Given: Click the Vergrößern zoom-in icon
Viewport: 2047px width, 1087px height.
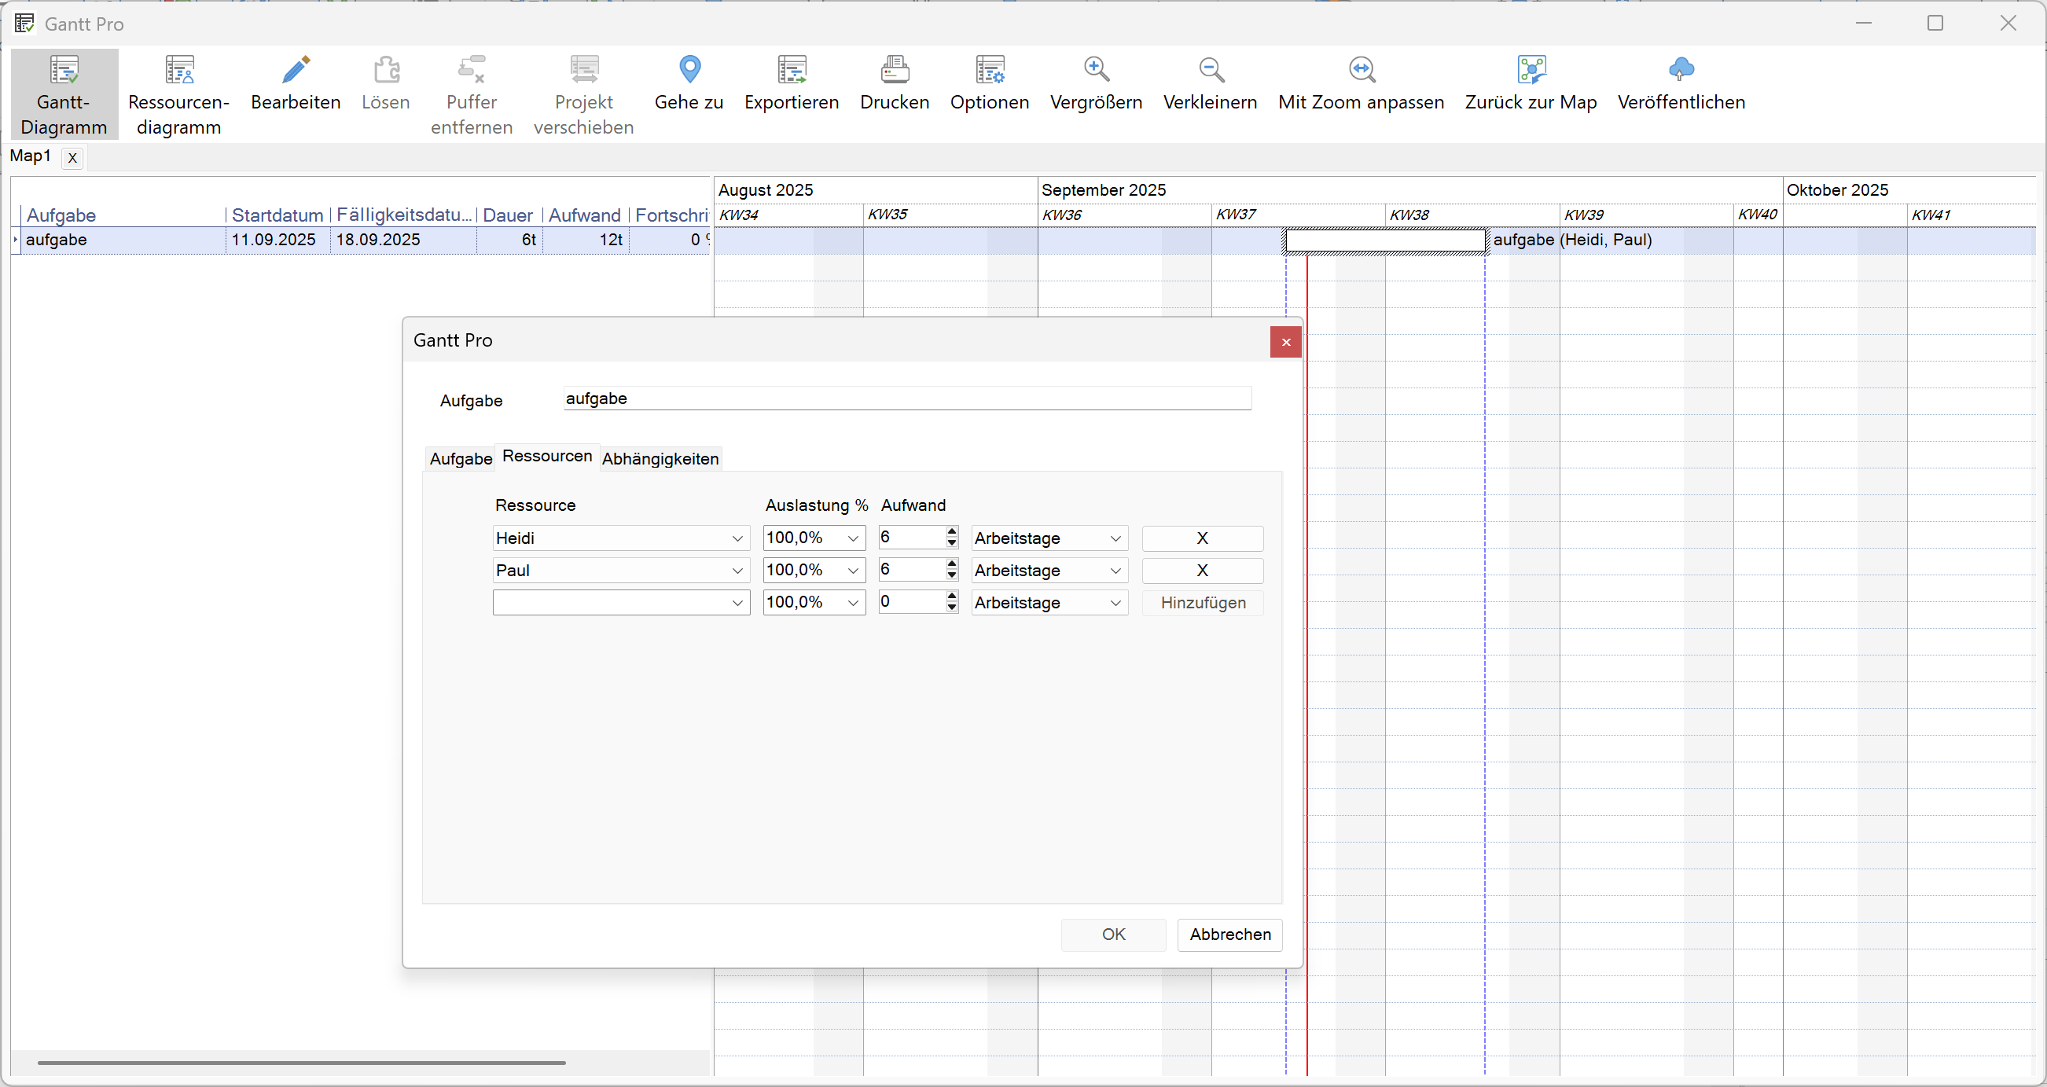Looking at the screenshot, I should point(1097,70).
